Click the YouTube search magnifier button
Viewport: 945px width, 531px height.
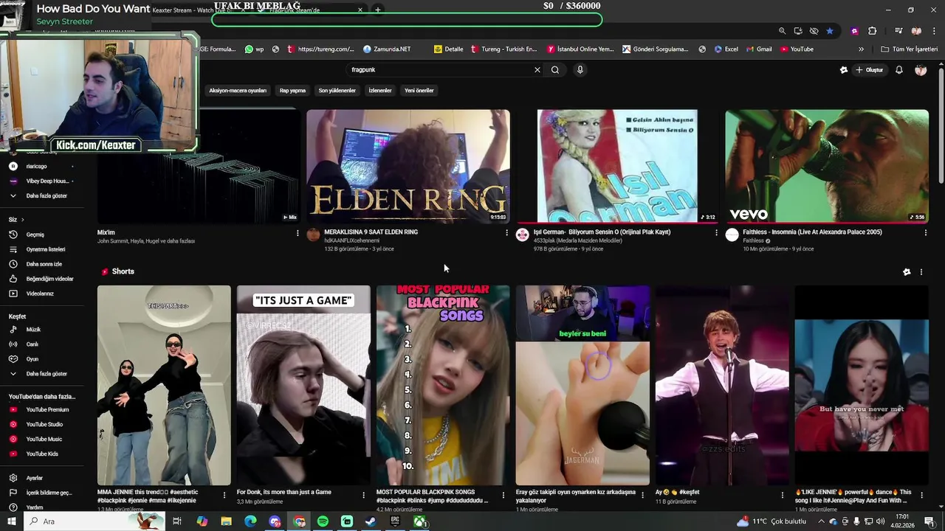(555, 70)
